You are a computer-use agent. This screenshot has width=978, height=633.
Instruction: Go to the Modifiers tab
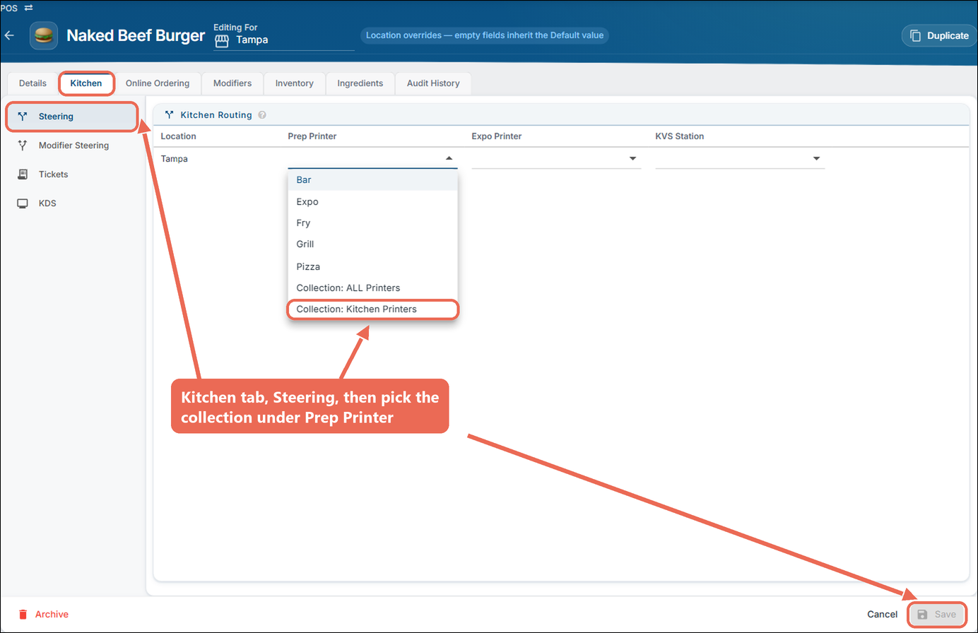232,83
